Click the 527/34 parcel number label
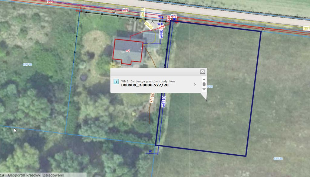This screenshot has width=310, height=177. [x=278, y=159]
